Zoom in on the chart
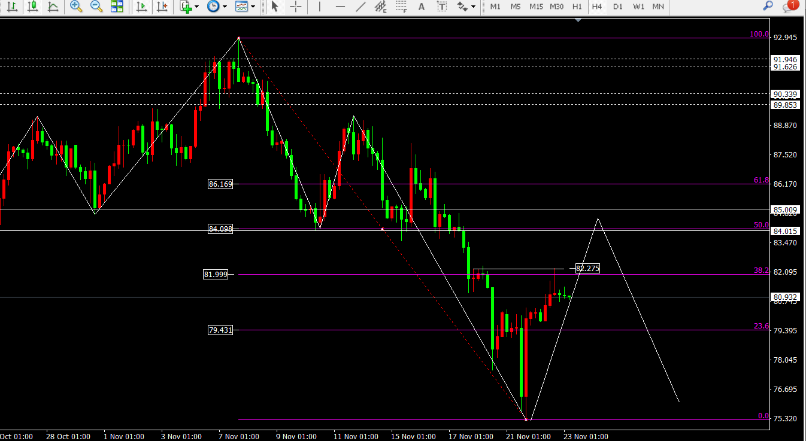806x441 pixels. [75, 7]
